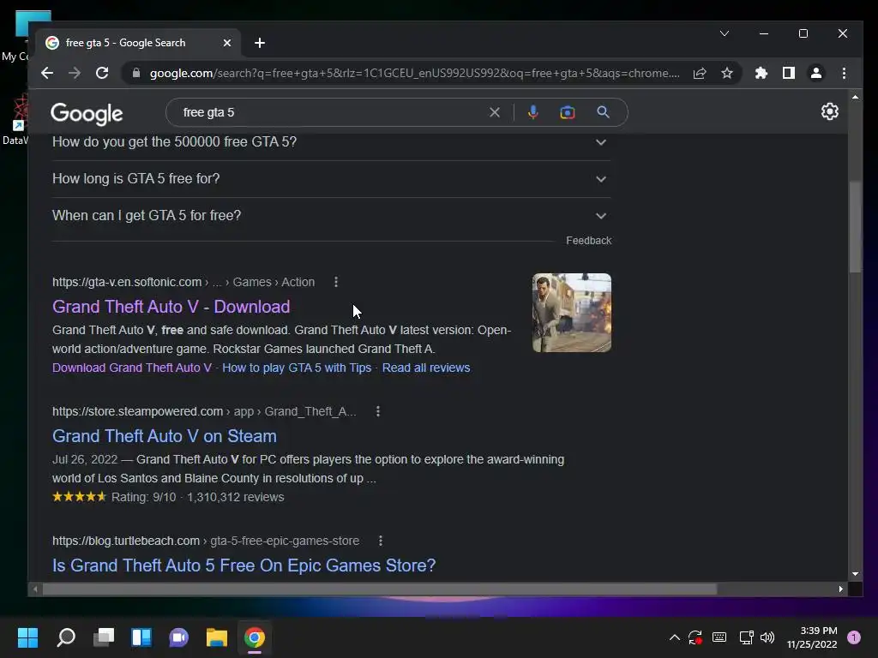This screenshot has width=878, height=658.
Task: Open Chrome side panel
Action: (789, 74)
